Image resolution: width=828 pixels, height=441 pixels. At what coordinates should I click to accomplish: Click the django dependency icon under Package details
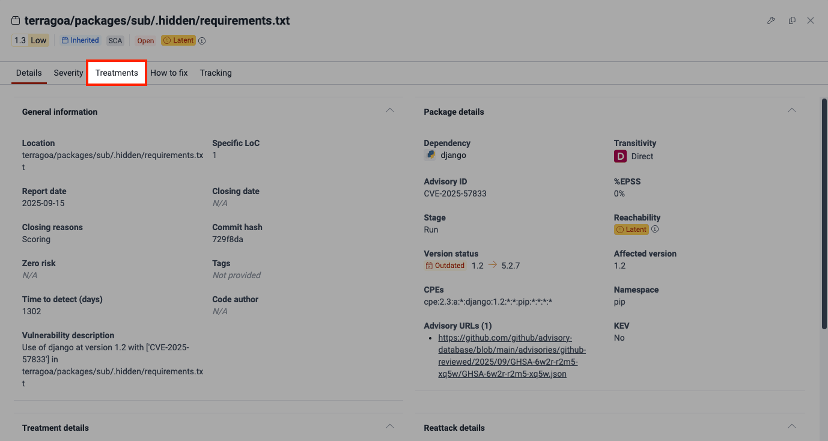coord(430,154)
